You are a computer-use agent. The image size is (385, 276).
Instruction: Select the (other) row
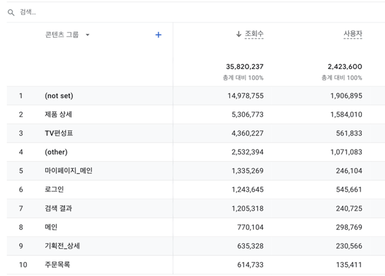(196, 152)
